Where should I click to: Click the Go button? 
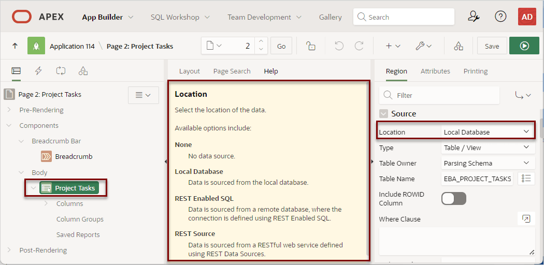[x=281, y=46]
